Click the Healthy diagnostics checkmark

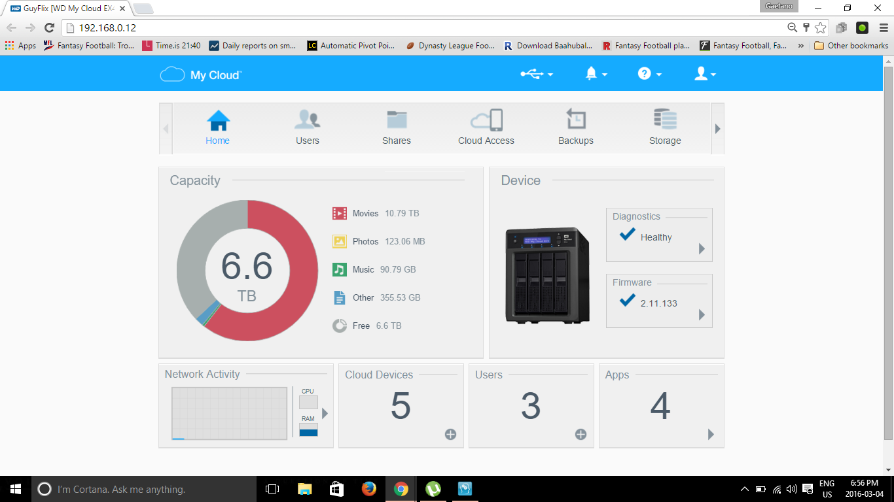pyautogui.click(x=628, y=234)
